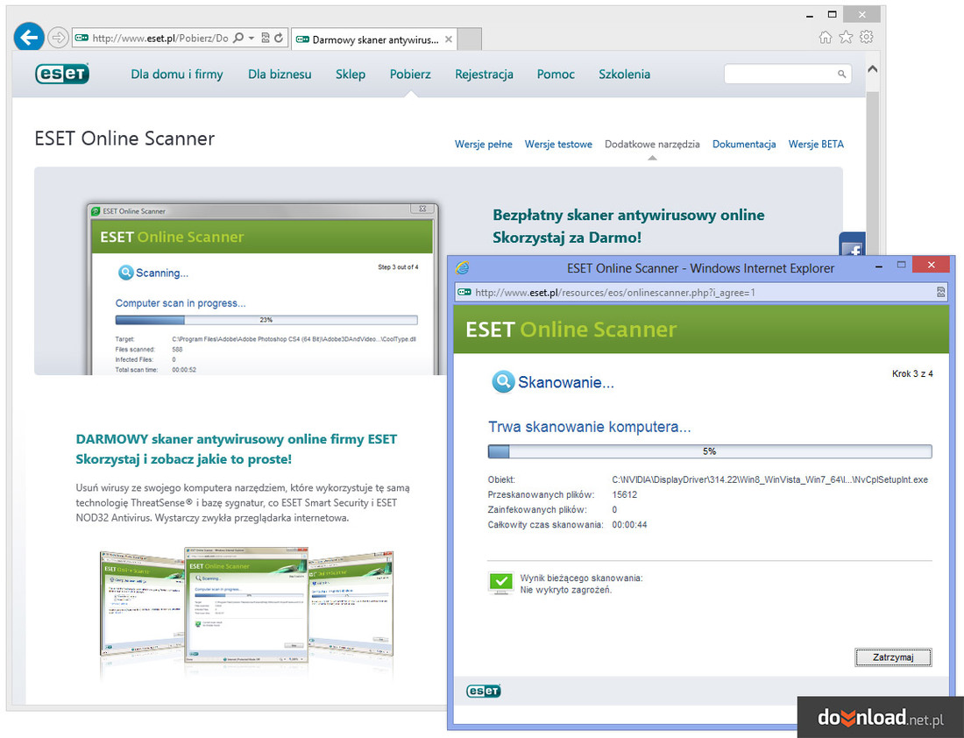Click the ESET logo in popup footer
Screen dimensions: 964x738
pos(483,692)
